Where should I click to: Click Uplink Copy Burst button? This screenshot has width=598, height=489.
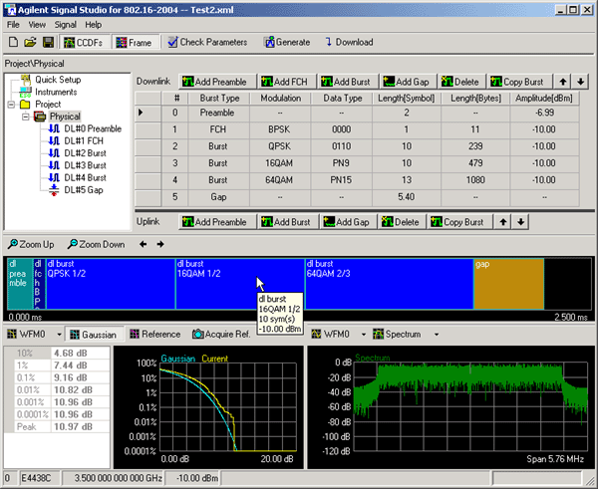coord(458,222)
